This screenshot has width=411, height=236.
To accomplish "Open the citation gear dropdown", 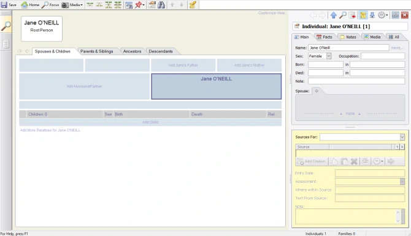I will coord(378,161).
